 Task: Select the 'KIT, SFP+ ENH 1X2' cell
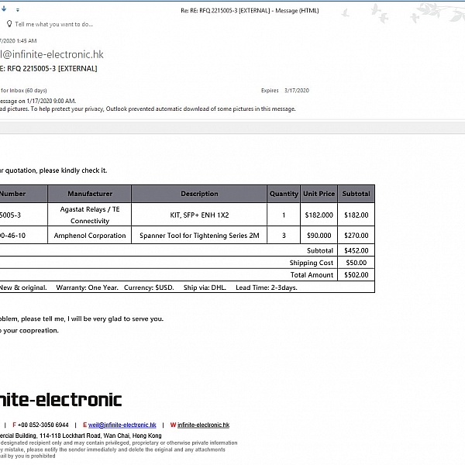click(199, 215)
